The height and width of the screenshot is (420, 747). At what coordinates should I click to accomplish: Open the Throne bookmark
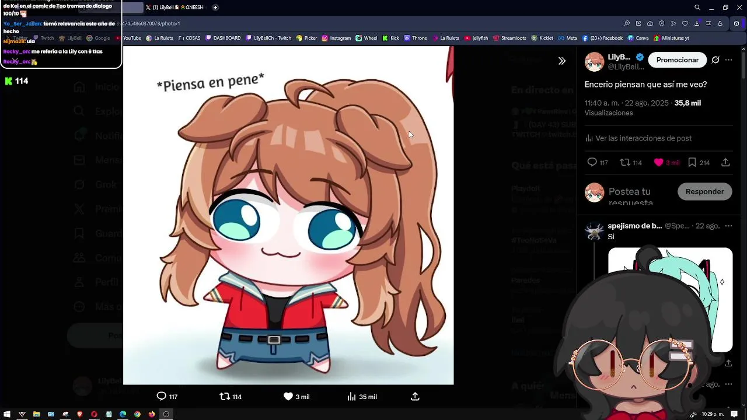[416, 38]
